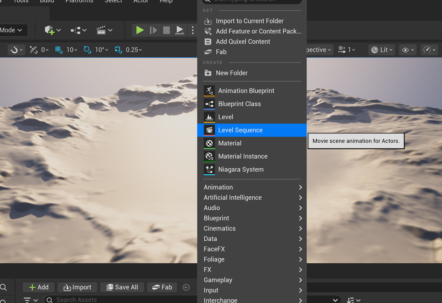The width and height of the screenshot is (442, 303).
Task: Click the Stop simulation button
Action: click(166, 30)
